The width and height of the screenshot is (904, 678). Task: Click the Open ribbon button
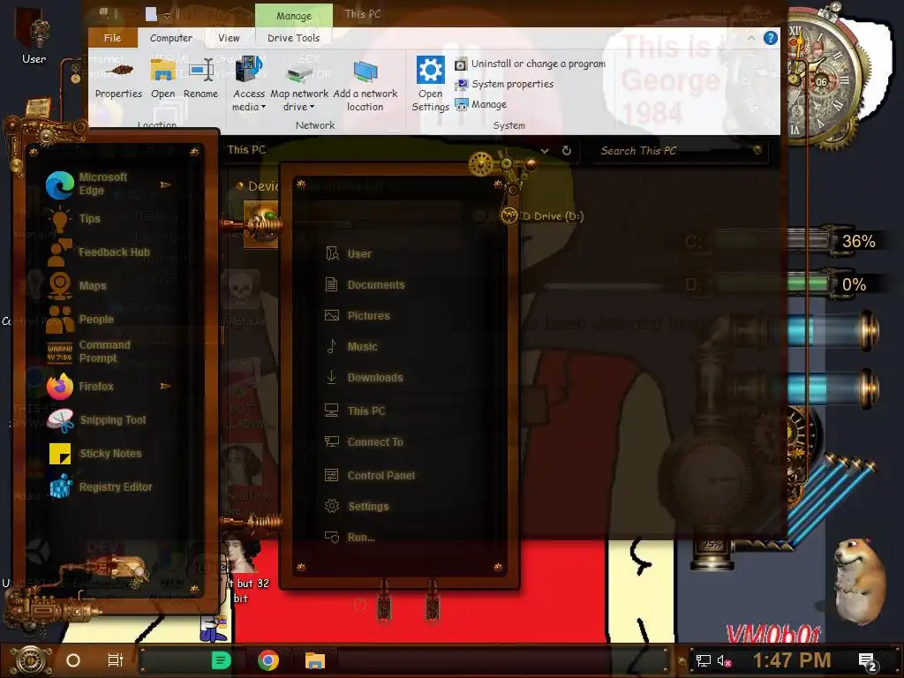pos(163,79)
